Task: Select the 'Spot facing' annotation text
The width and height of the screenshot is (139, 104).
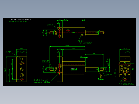Action: 38,82
